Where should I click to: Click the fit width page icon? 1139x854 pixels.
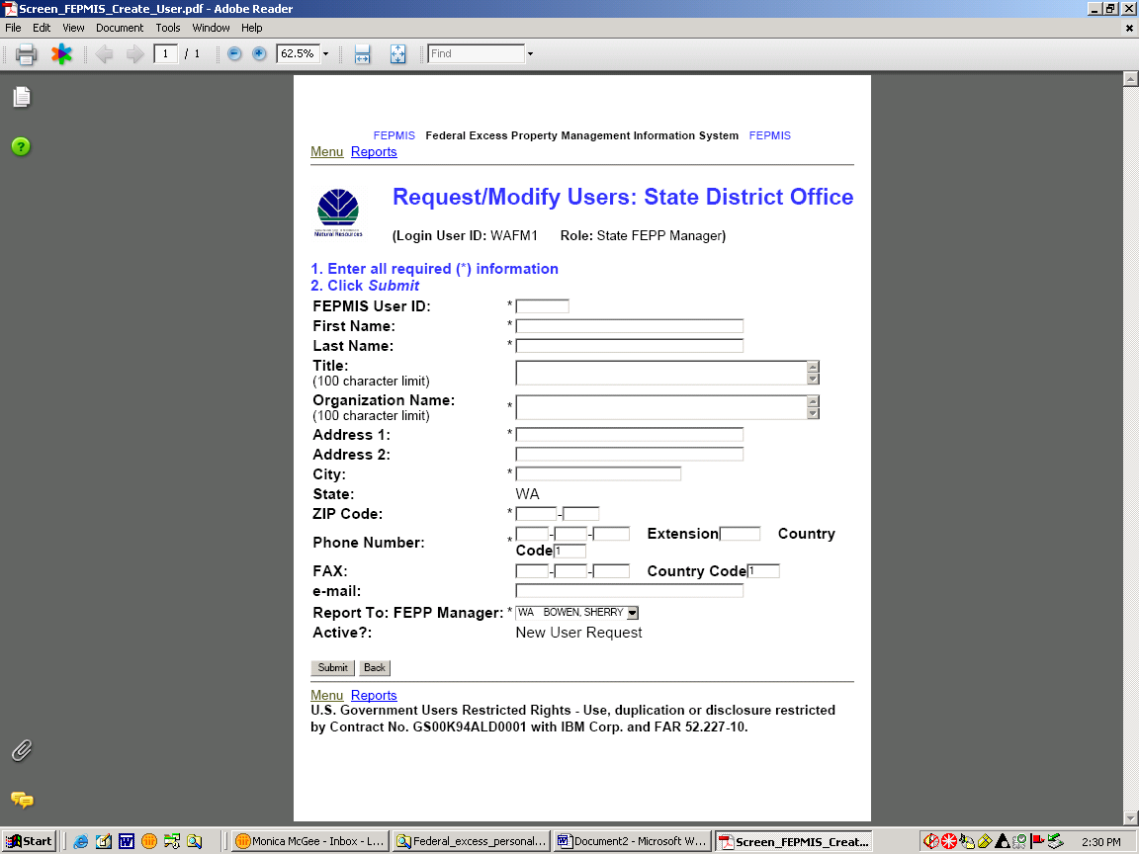coord(363,53)
